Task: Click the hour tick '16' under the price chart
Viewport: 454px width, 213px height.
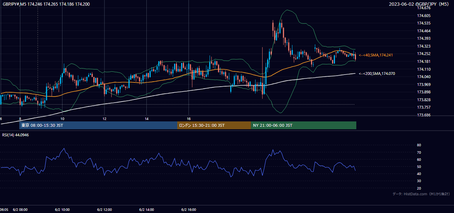Action: pos(189,119)
